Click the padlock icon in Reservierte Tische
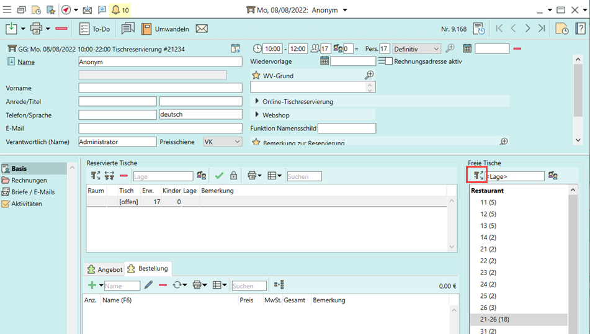The width and height of the screenshot is (590, 334). pos(233,176)
